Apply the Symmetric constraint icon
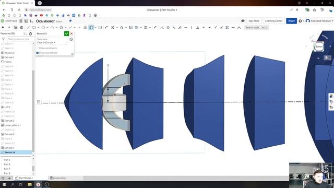The height and width of the screenshot is (188, 334). click(x=228, y=28)
